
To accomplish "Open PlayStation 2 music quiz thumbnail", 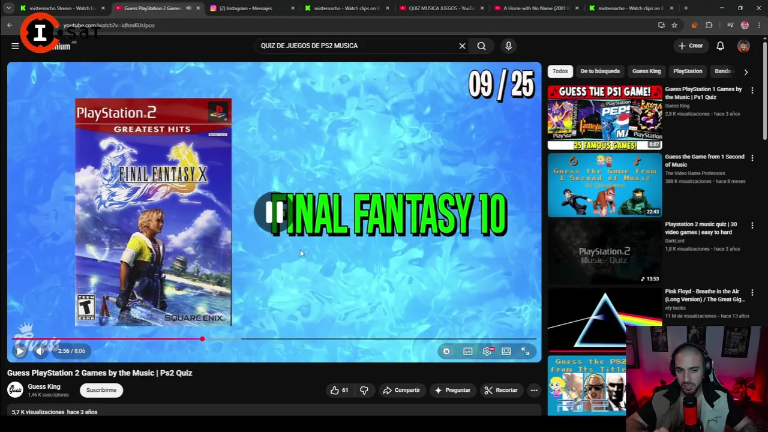I will 605,252.
